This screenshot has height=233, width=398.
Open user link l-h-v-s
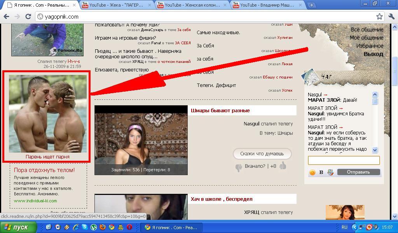pyautogui.click(x=73, y=61)
